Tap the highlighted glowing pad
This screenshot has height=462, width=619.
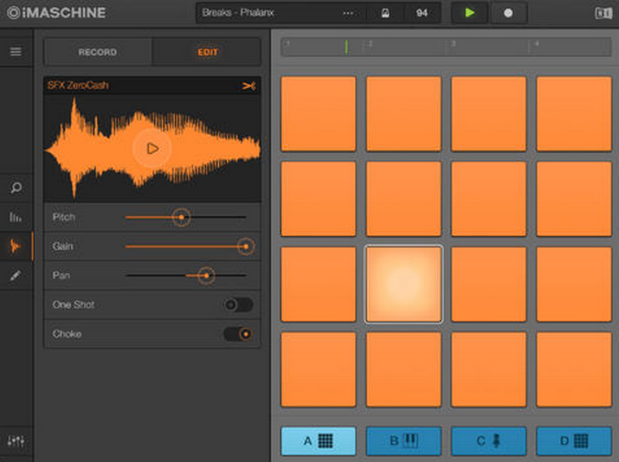[x=403, y=284]
